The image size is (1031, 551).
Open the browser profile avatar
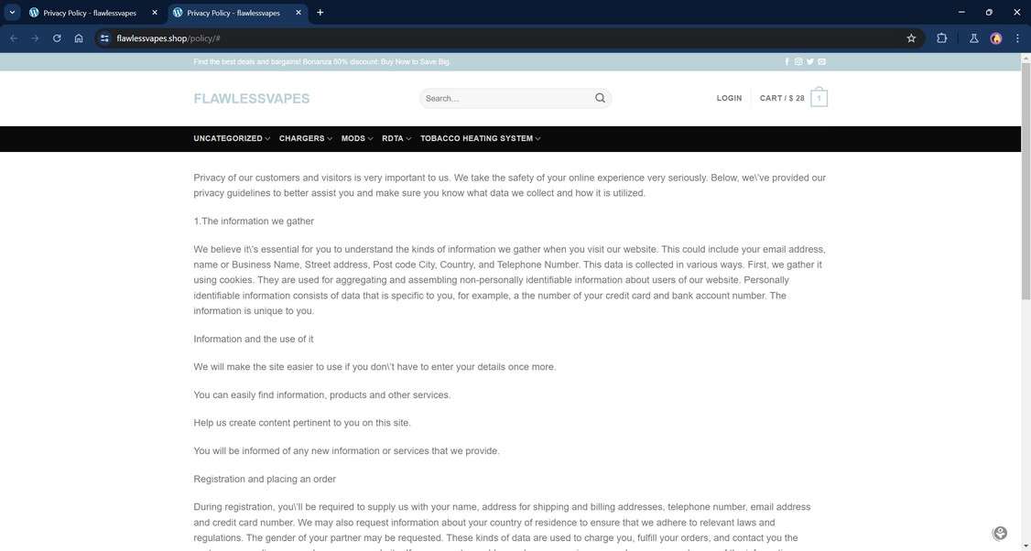click(996, 38)
